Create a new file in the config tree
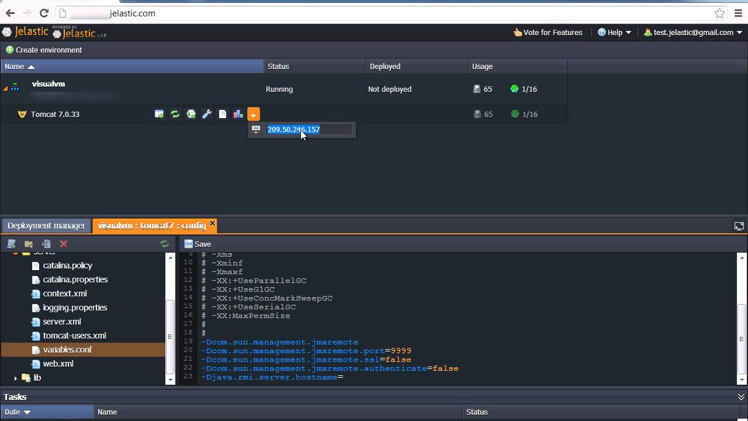 (11, 244)
